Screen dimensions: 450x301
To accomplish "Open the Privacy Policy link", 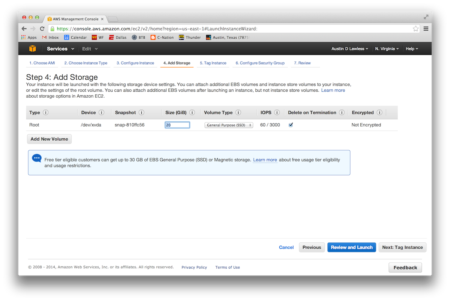I will tap(194, 267).
